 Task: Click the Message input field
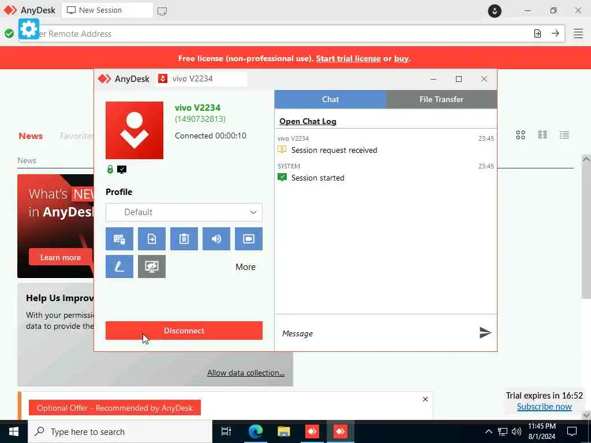(377, 333)
